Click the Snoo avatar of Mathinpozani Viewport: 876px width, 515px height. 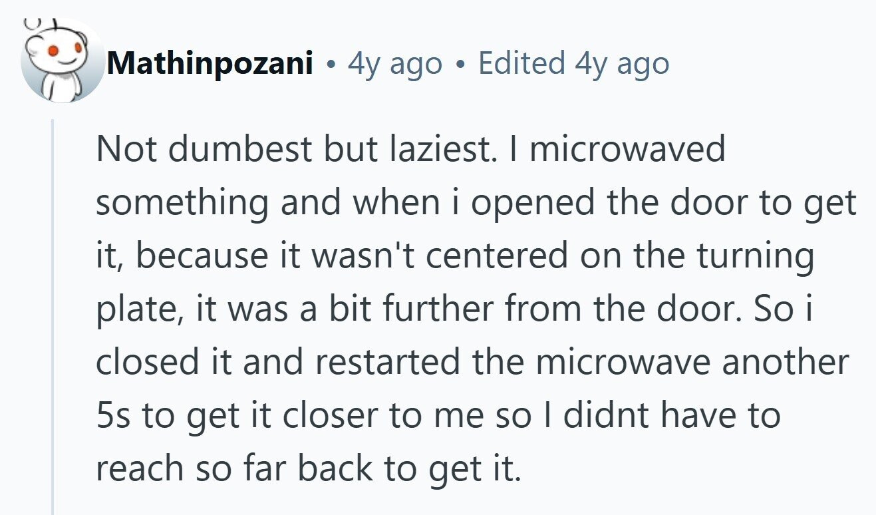click(x=62, y=63)
